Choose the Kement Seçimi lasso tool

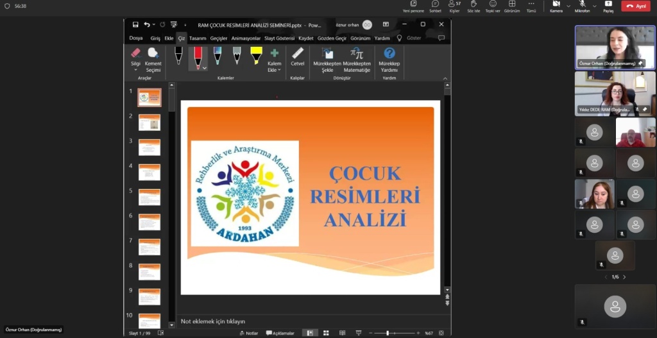153,56
